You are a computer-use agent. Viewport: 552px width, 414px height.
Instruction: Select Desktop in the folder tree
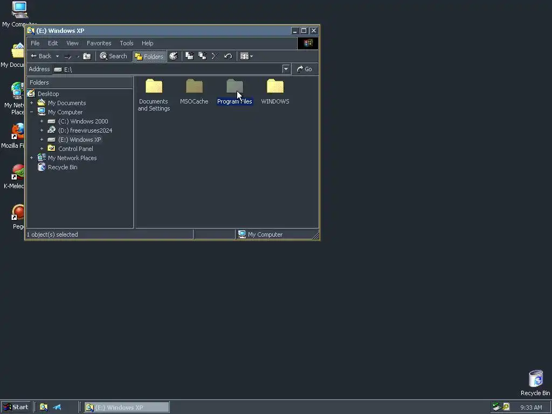point(48,94)
